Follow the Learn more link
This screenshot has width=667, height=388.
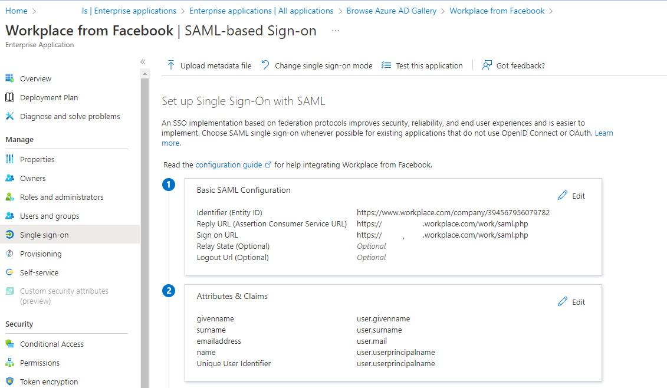[604, 133]
